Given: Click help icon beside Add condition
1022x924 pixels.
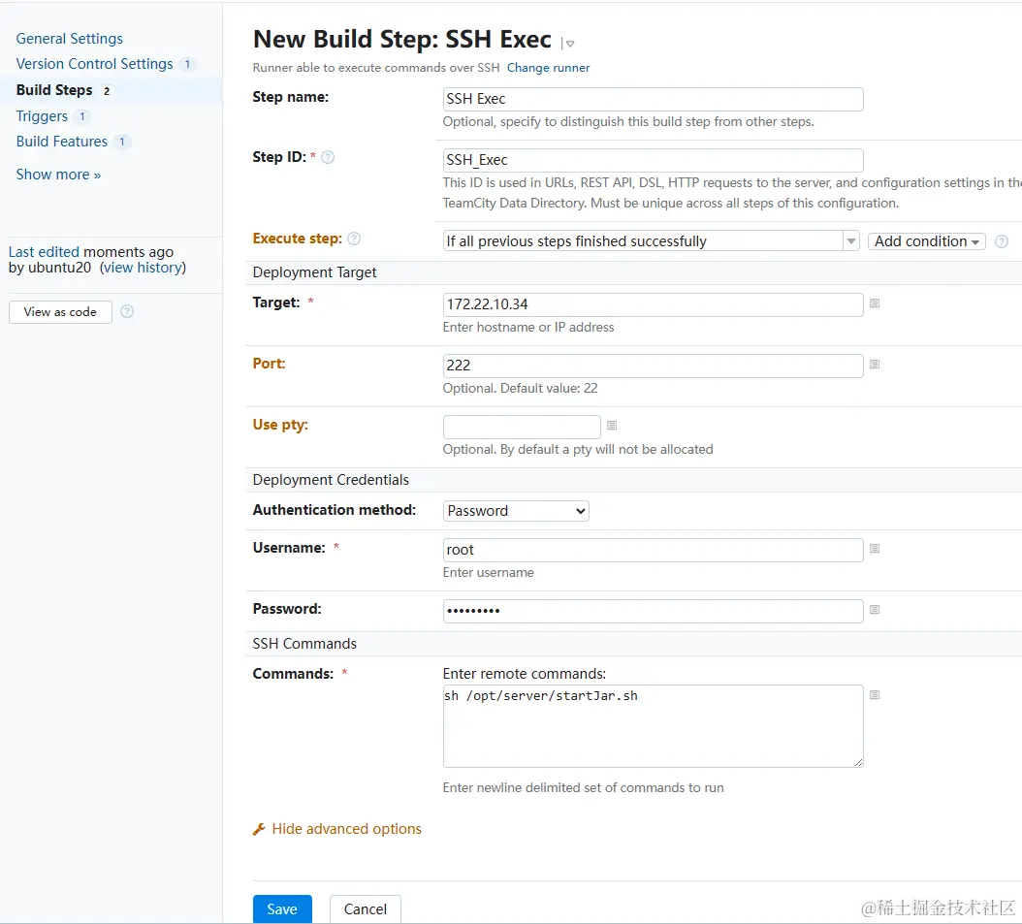Looking at the screenshot, I should tap(1002, 241).
